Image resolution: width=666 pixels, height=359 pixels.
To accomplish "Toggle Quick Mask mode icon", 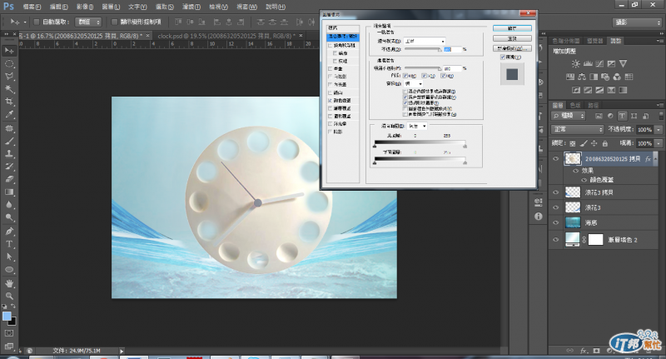I will [9, 333].
